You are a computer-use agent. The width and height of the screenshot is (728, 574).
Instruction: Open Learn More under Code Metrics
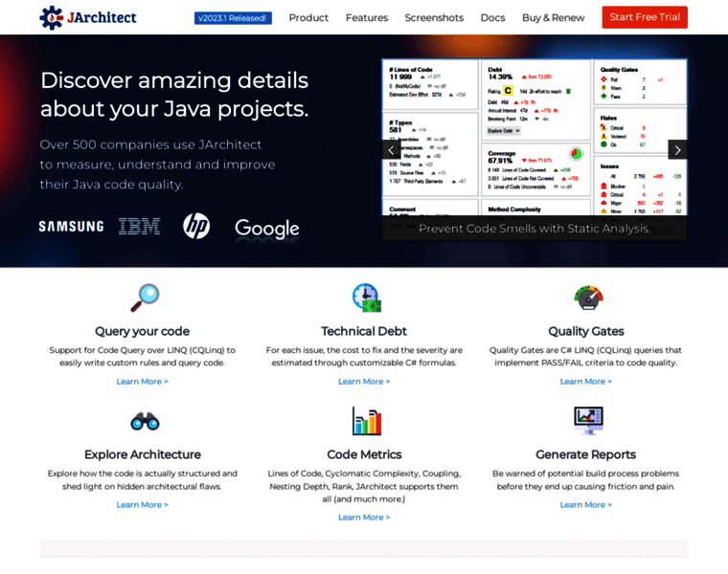364,518
